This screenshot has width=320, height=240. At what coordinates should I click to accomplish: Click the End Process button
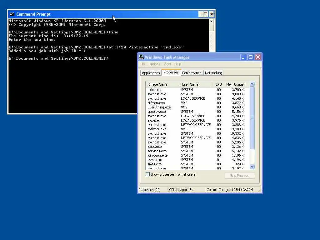coord(240,176)
